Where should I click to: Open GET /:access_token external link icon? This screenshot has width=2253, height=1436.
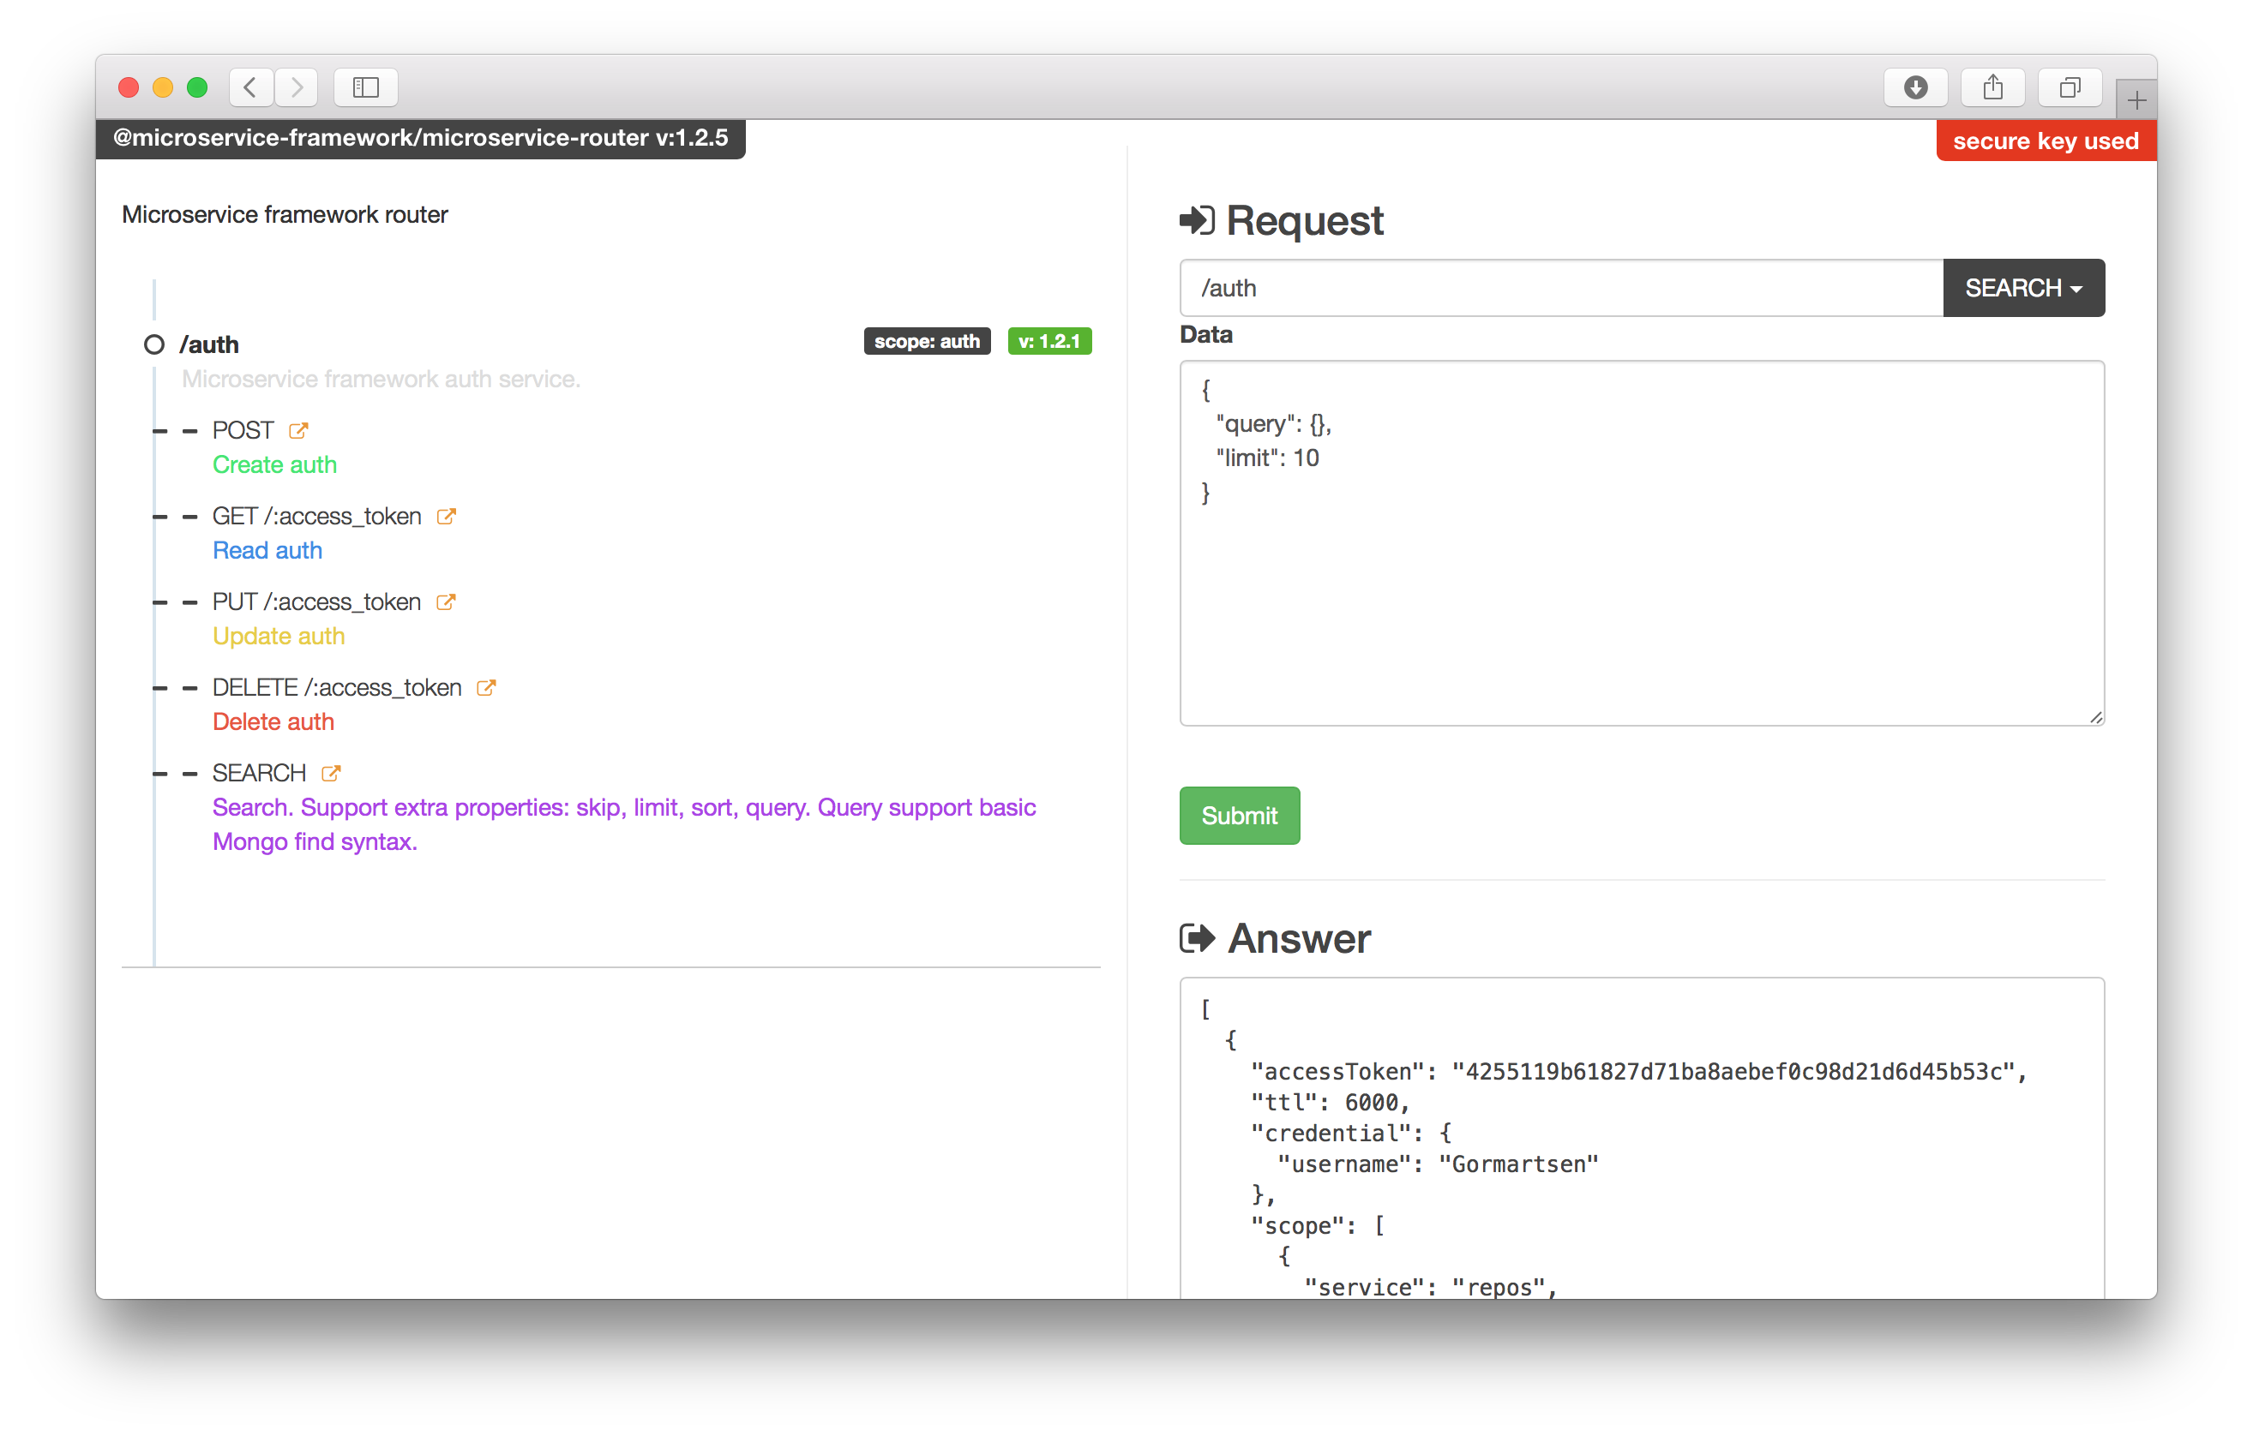point(447,516)
